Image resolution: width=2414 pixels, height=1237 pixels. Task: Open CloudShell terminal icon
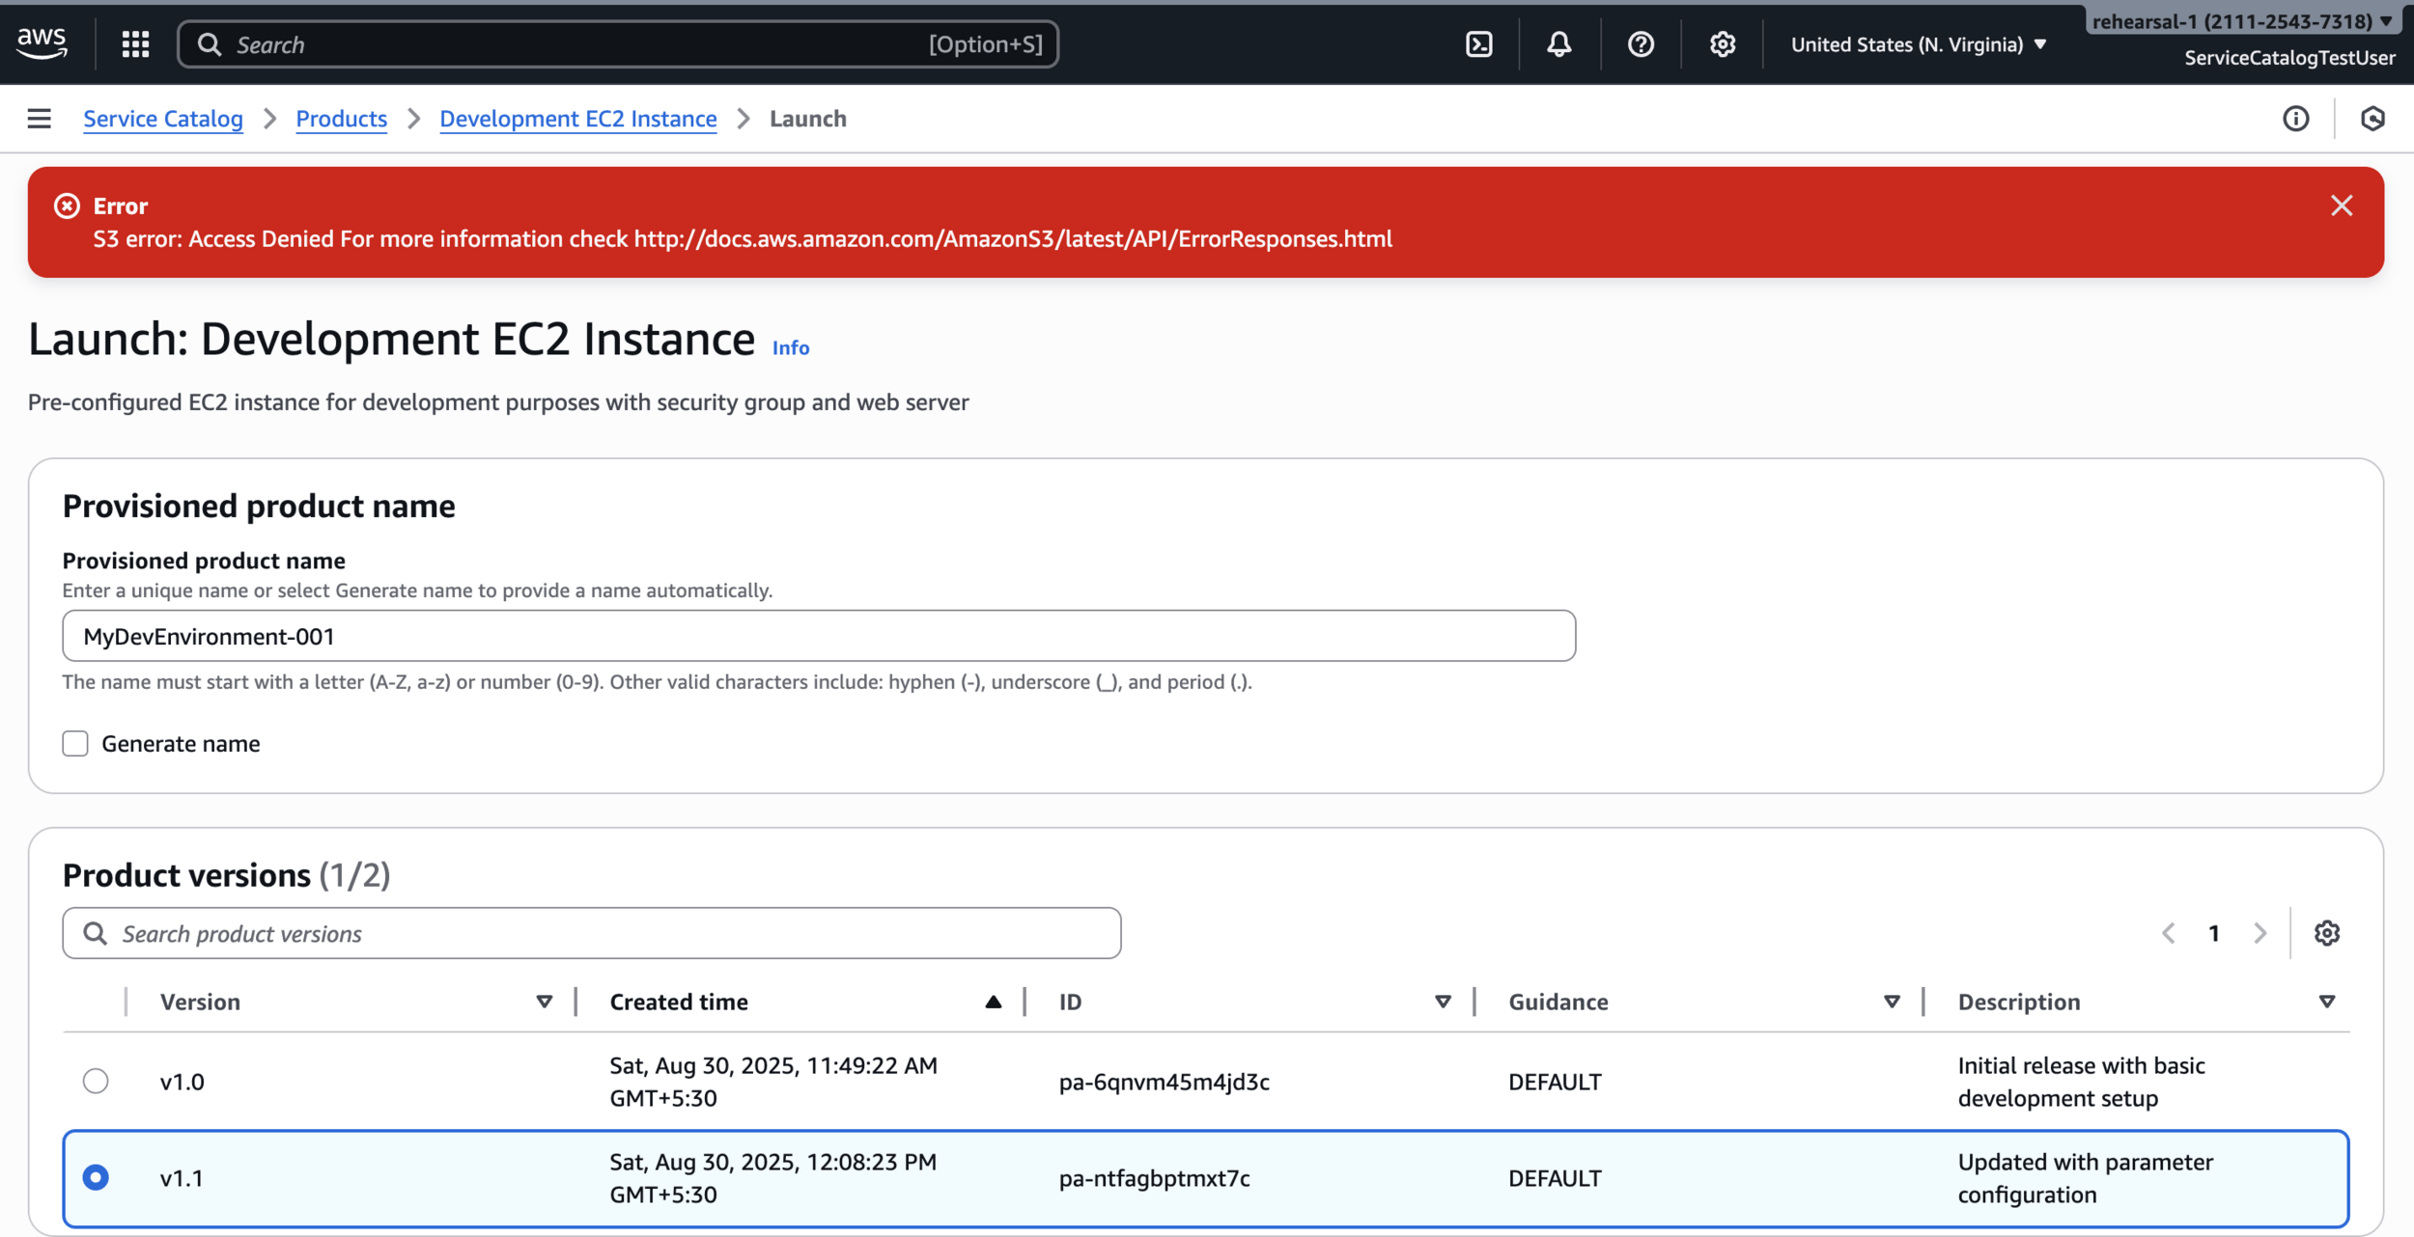point(1478,44)
